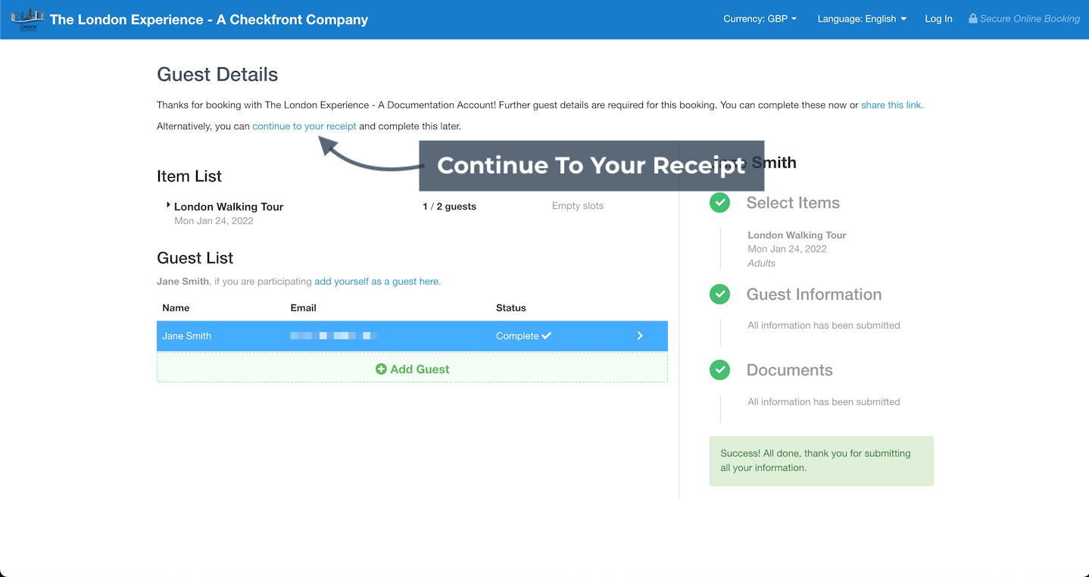Click the Email column header
The height and width of the screenshot is (577, 1089).
[303, 308]
